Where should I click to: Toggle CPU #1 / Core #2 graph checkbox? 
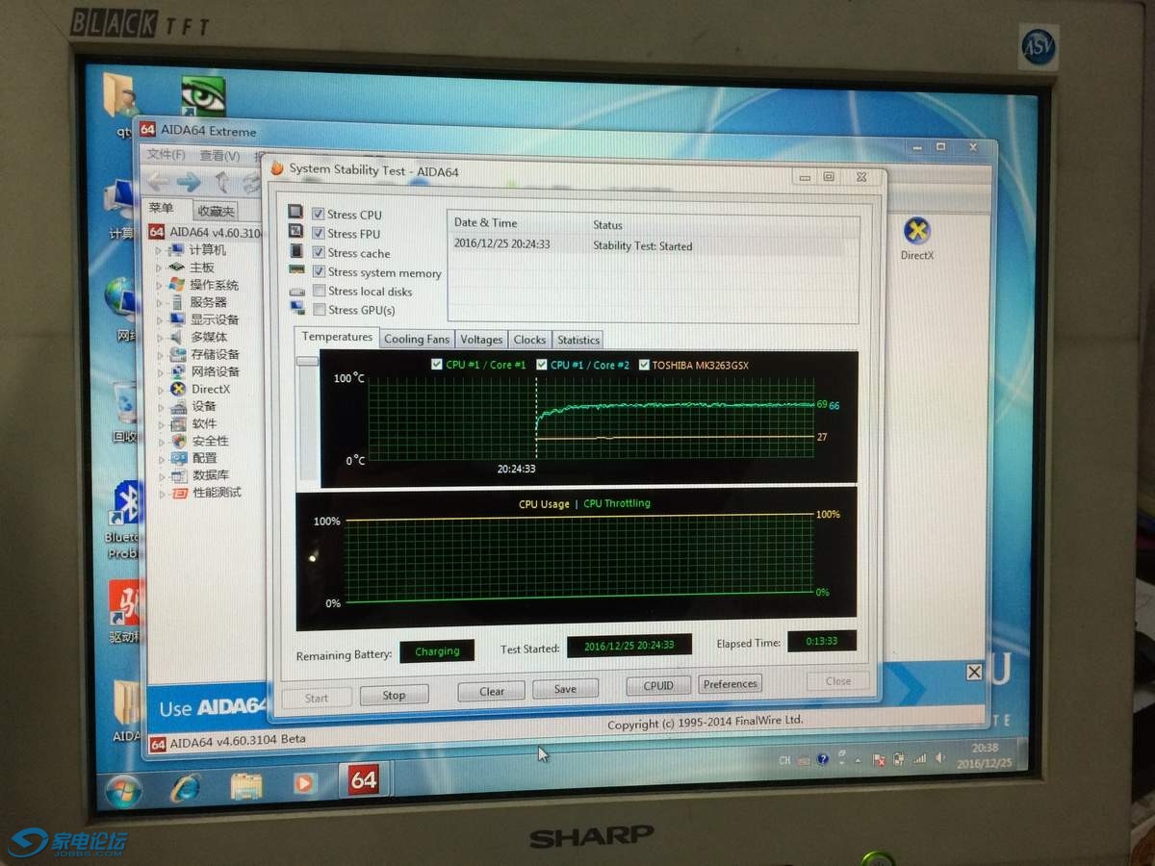coord(541,365)
